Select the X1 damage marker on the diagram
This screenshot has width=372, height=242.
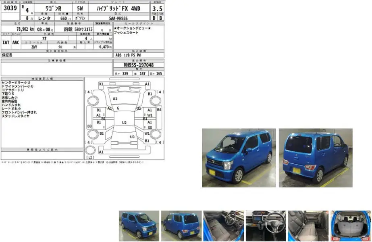pos(101,84)
